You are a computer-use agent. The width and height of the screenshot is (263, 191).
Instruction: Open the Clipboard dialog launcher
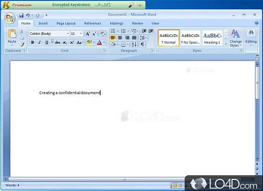tap(24, 51)
